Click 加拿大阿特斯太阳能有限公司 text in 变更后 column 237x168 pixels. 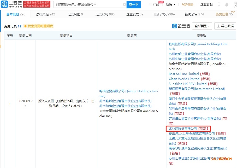[198, 66]
